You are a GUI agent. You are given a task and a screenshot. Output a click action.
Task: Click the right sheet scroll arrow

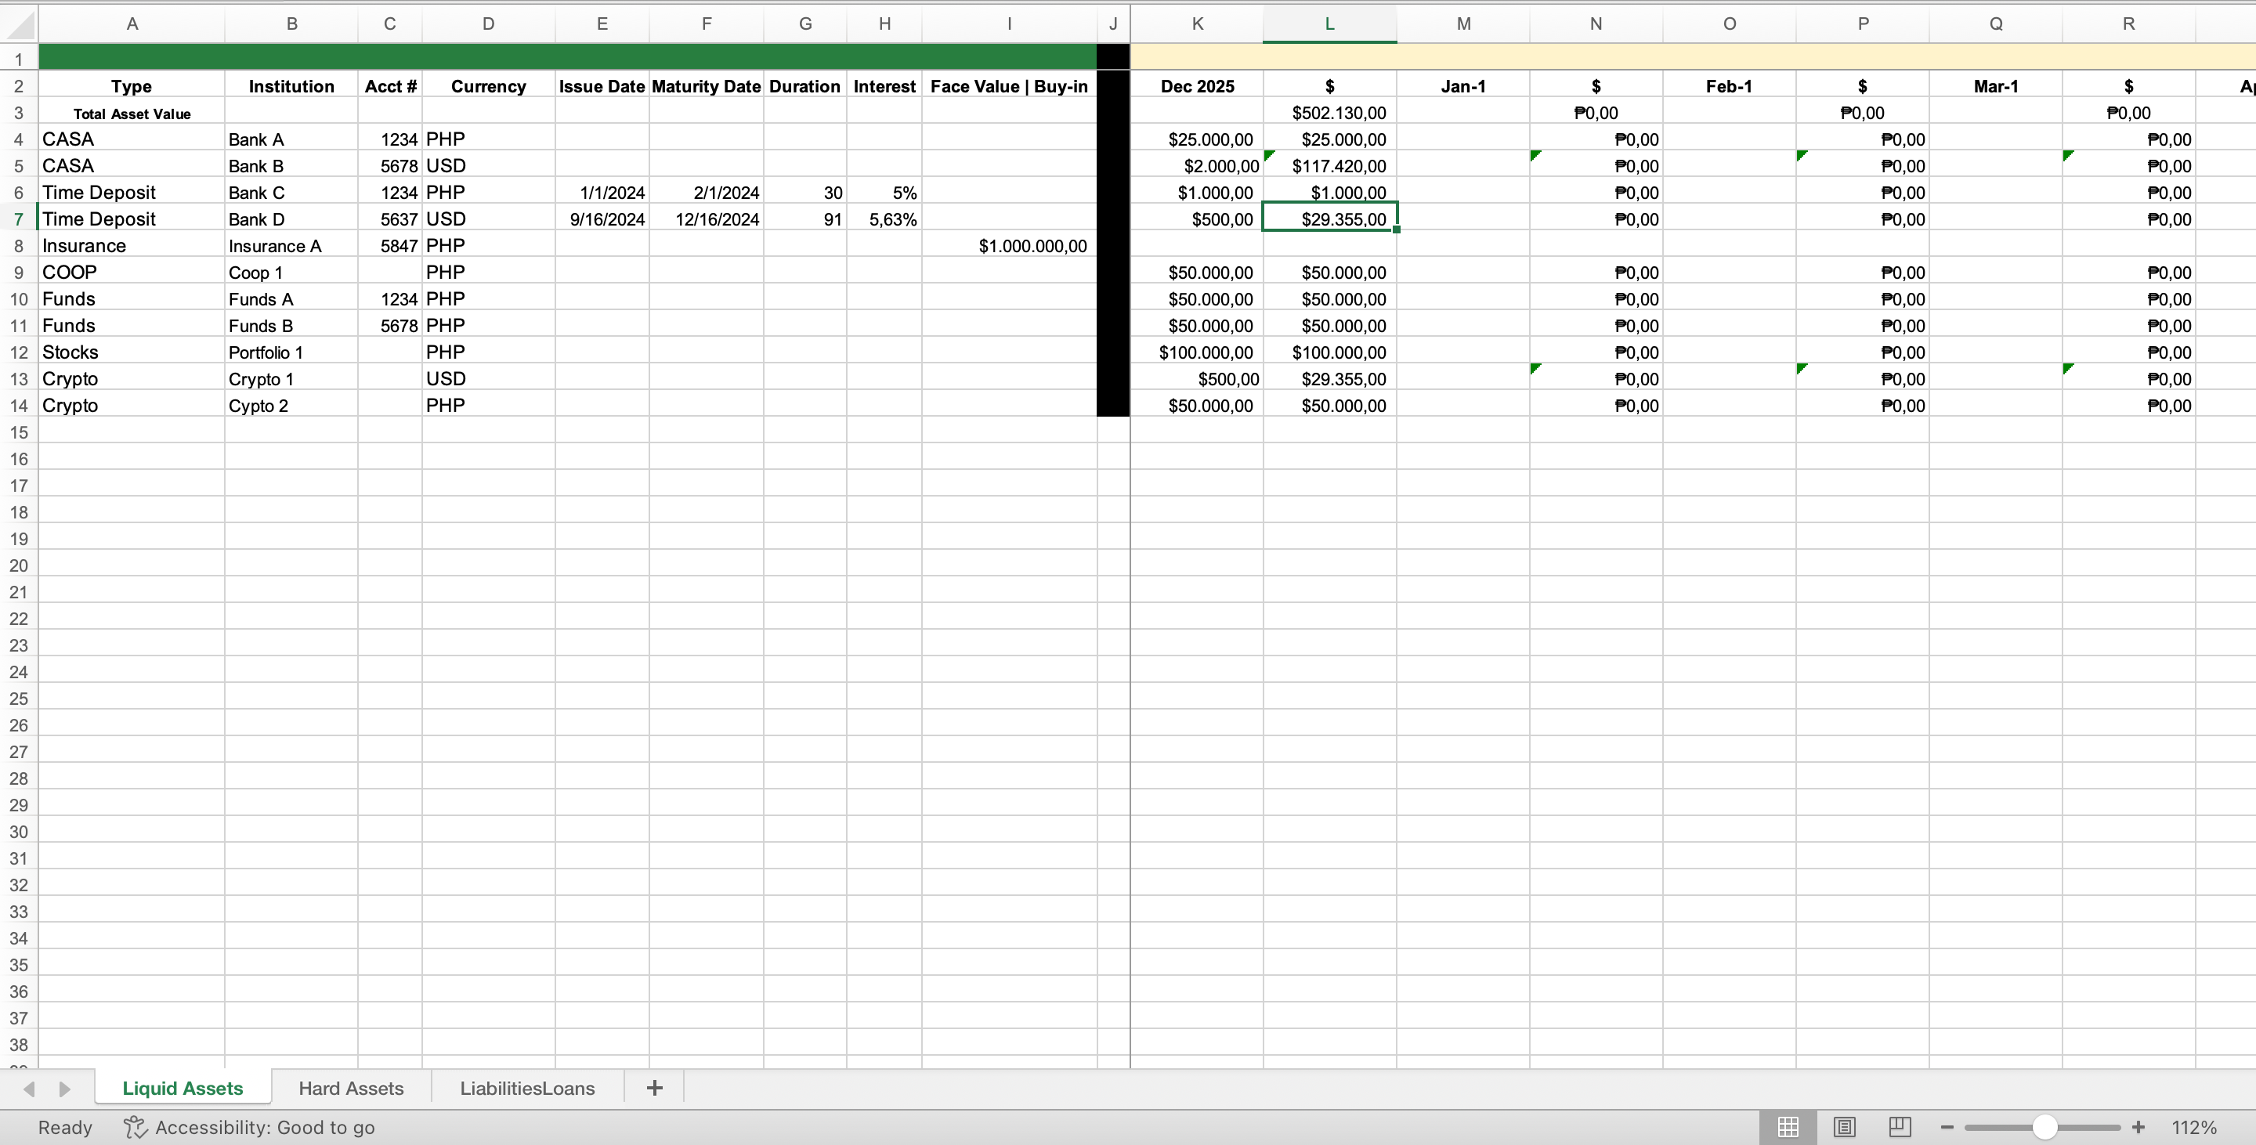coord(64,1088)
